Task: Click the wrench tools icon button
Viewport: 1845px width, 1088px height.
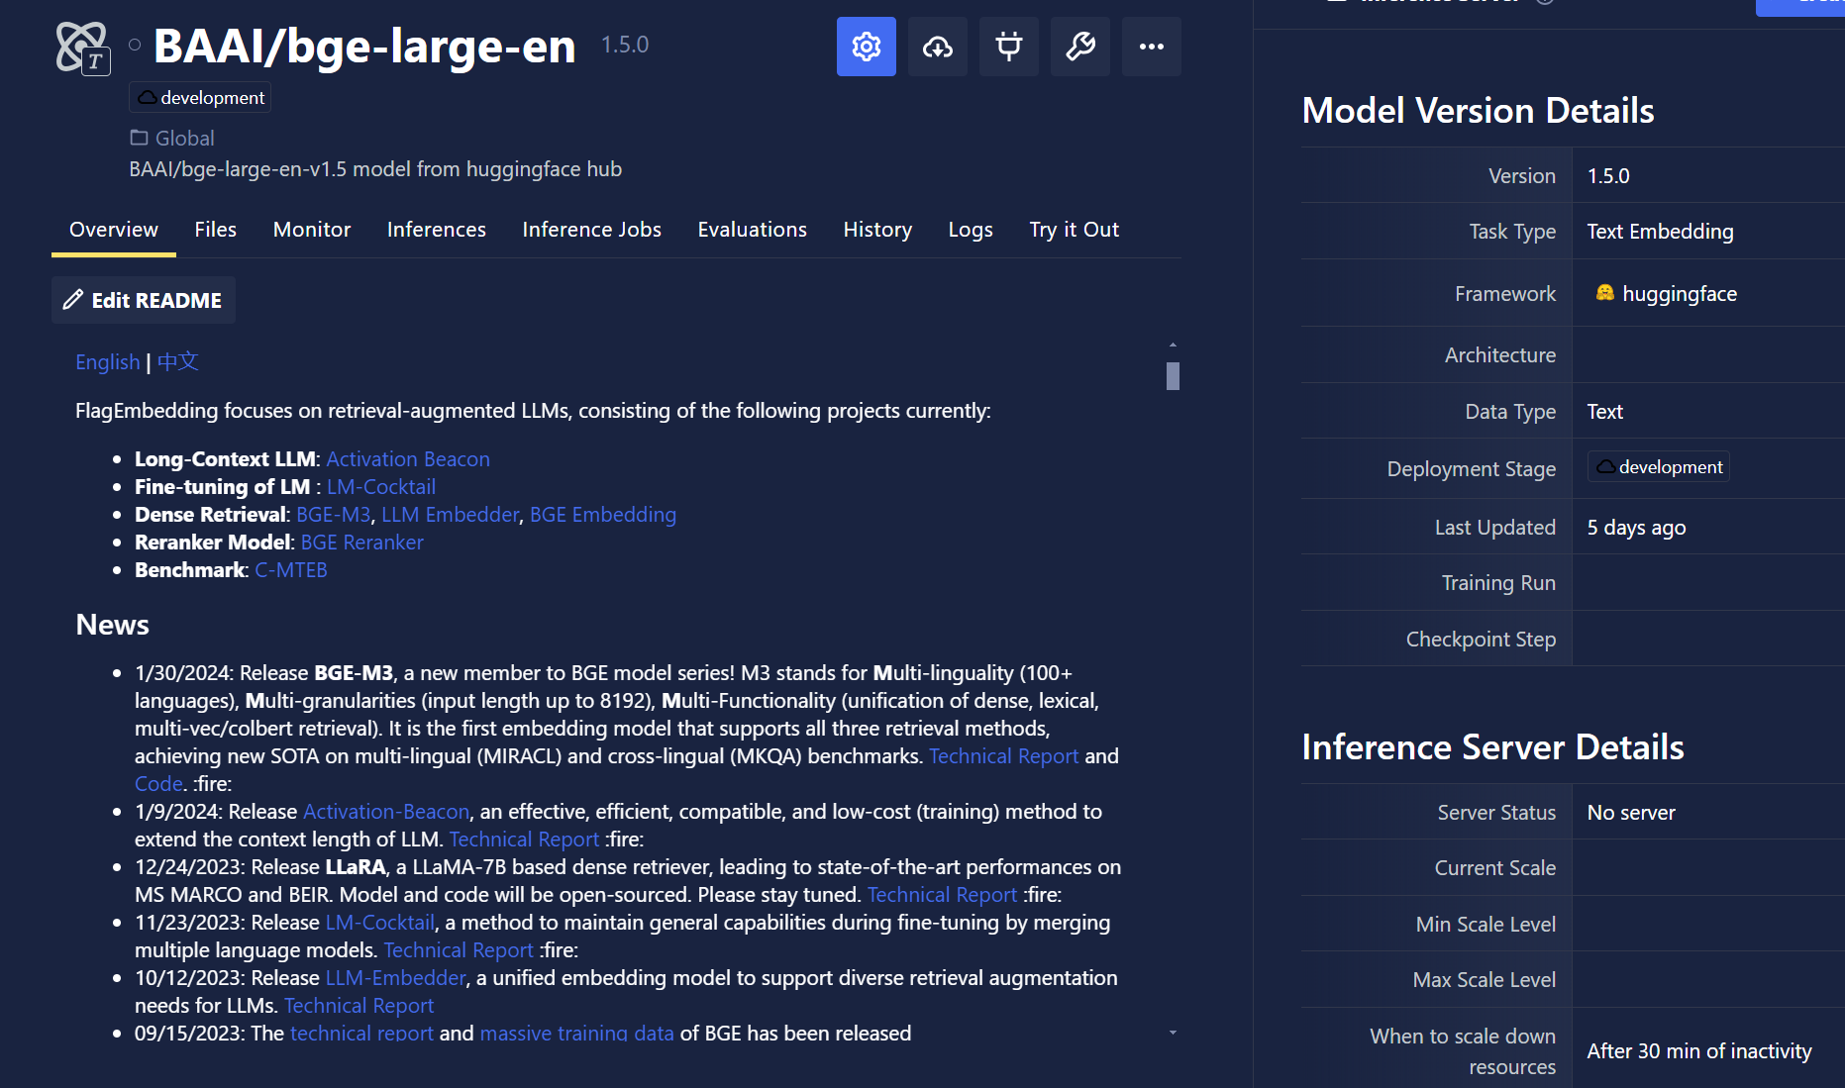Action: pyautogui.click(x=1079, y=47)
